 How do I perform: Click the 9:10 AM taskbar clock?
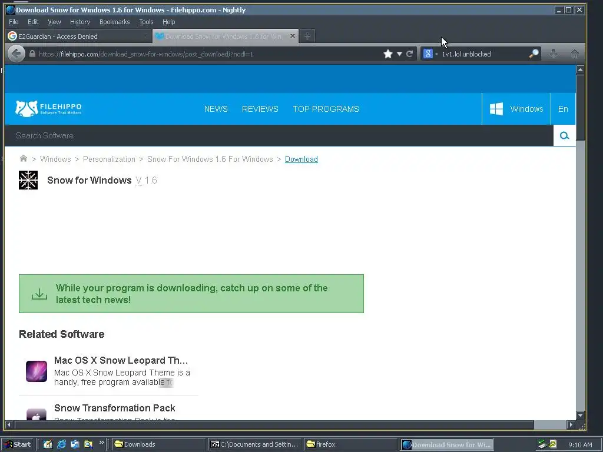pos(580,445)
